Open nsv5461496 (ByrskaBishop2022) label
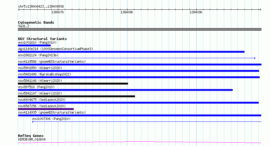The width and height of the screenshot is (270, 146). point(45,74)
